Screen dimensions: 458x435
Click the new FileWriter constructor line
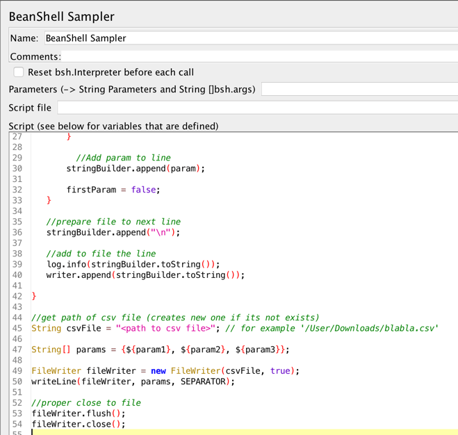[165, 371]
